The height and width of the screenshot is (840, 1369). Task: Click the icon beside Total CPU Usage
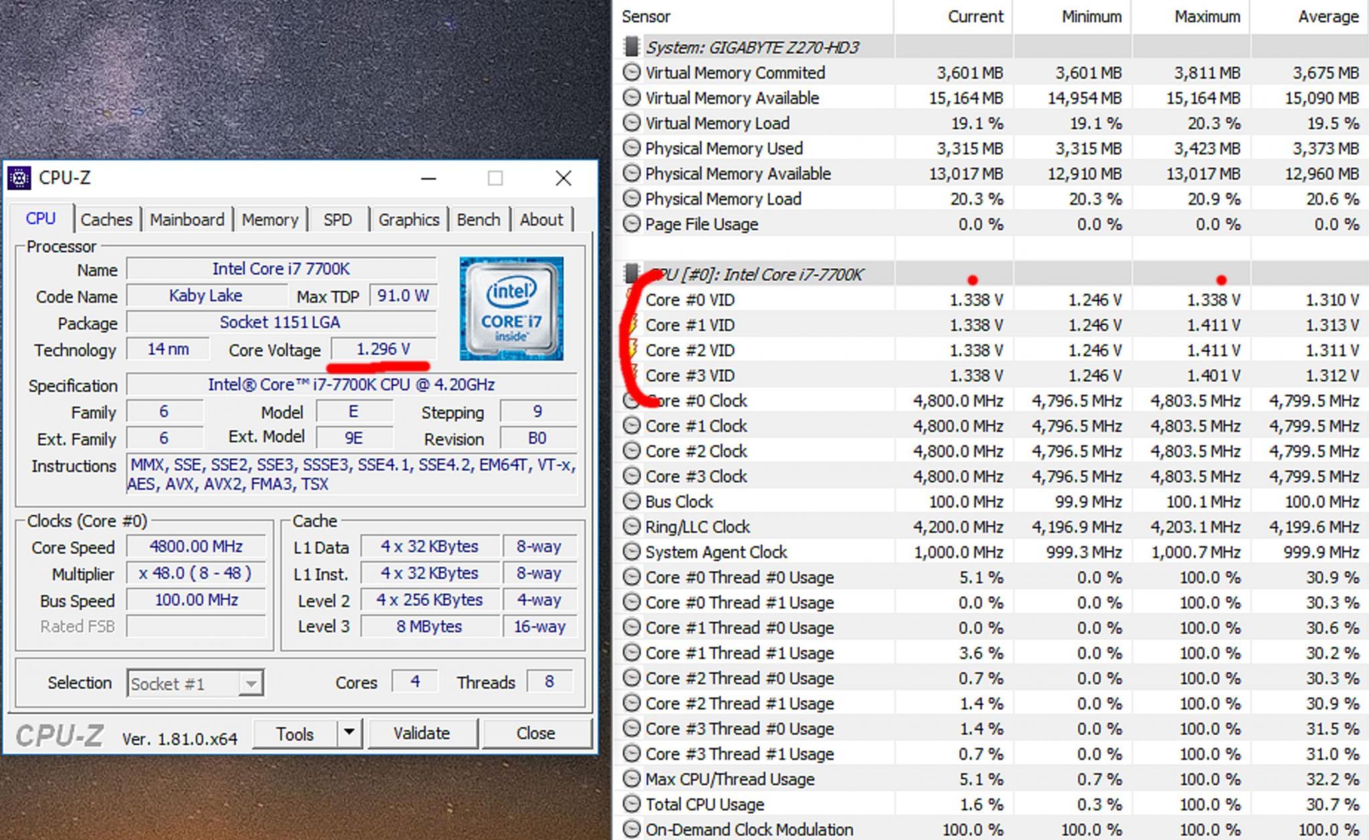(631, 804)
